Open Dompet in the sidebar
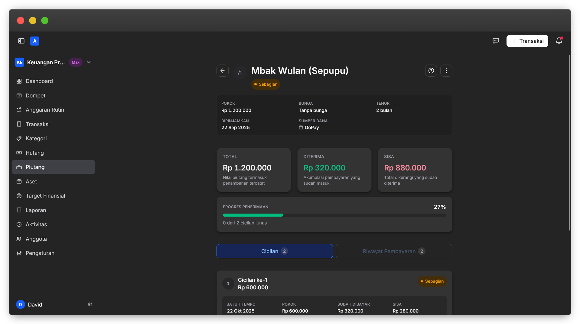Viewport: 580px width, 324px height. [x=53, y=96]
